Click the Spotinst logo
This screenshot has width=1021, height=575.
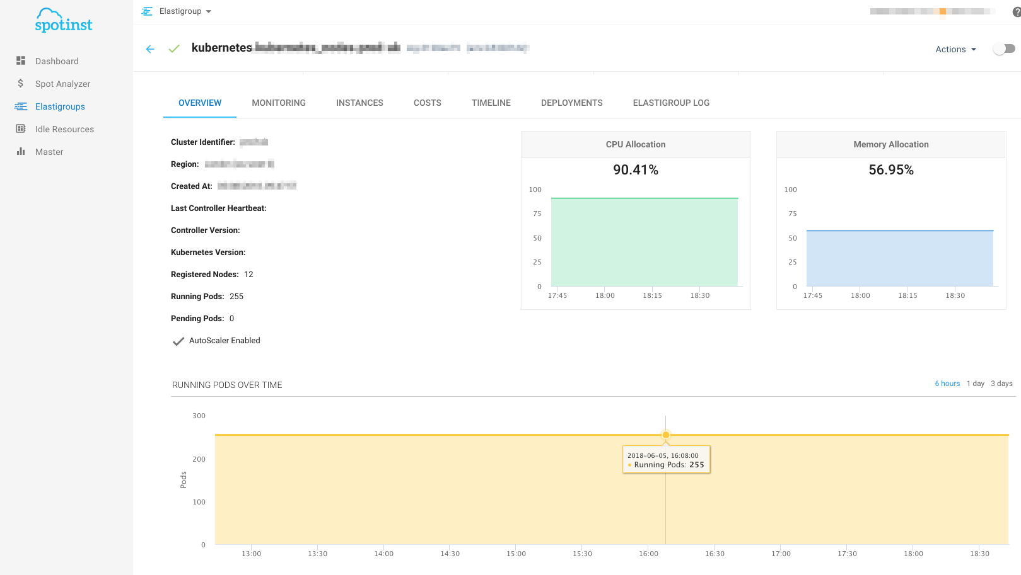(63, 21)
